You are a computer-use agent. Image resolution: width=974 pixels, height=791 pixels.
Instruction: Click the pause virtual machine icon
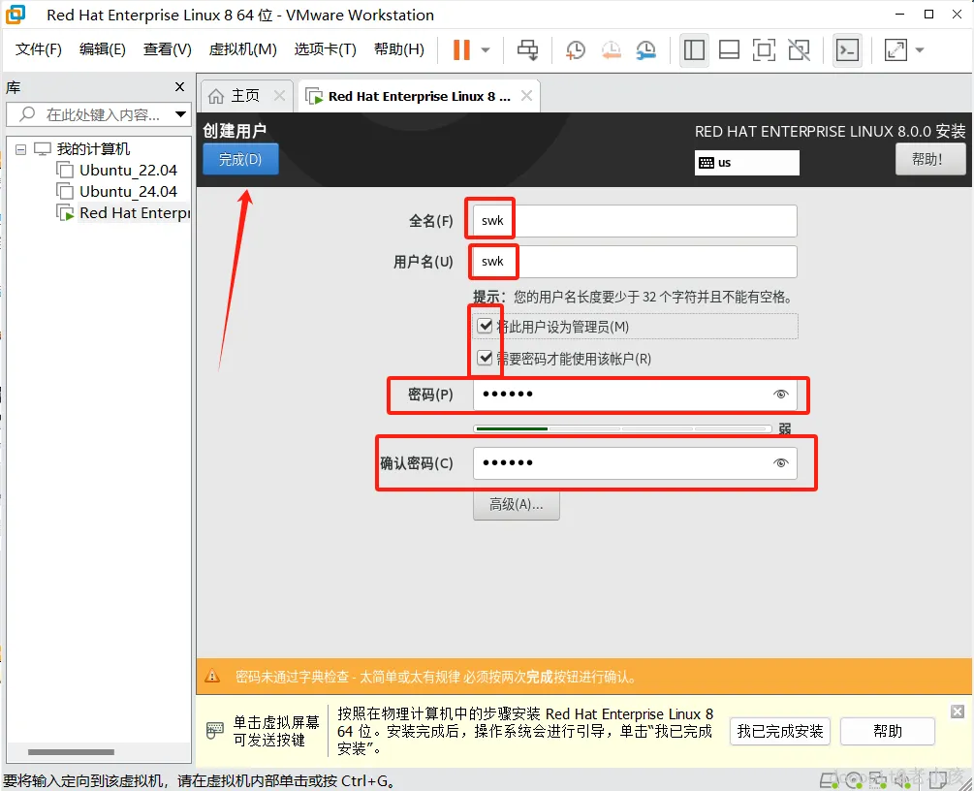(x=461, y=49)
